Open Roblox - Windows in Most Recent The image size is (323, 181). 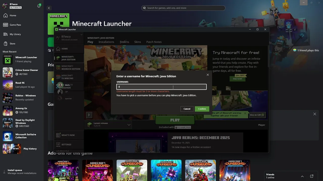(22, 98)
